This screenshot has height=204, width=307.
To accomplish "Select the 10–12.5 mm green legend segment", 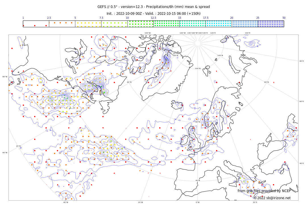I will click(x=140, y=24).
